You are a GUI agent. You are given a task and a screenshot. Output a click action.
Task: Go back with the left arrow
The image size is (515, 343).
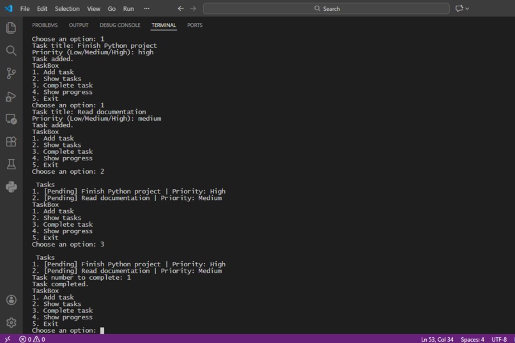[181, 8]
